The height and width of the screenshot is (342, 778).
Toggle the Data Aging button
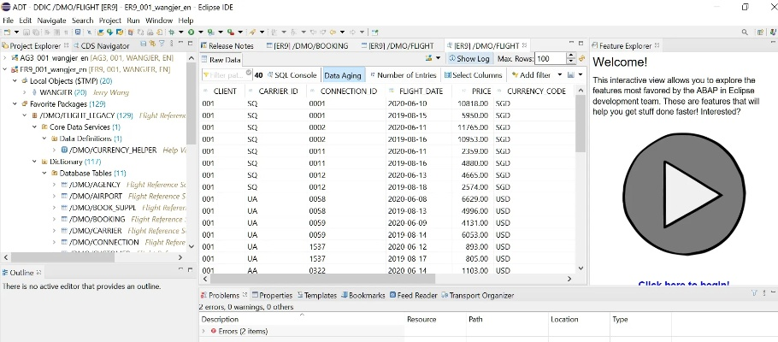click(x=343, y=75)
